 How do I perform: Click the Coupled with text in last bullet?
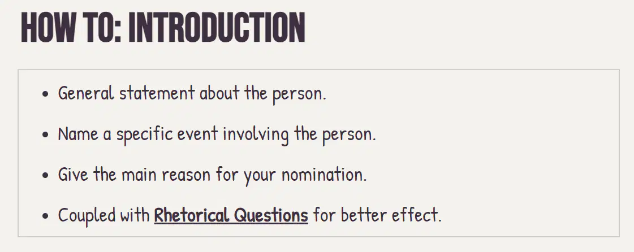(x=104, y=215)
